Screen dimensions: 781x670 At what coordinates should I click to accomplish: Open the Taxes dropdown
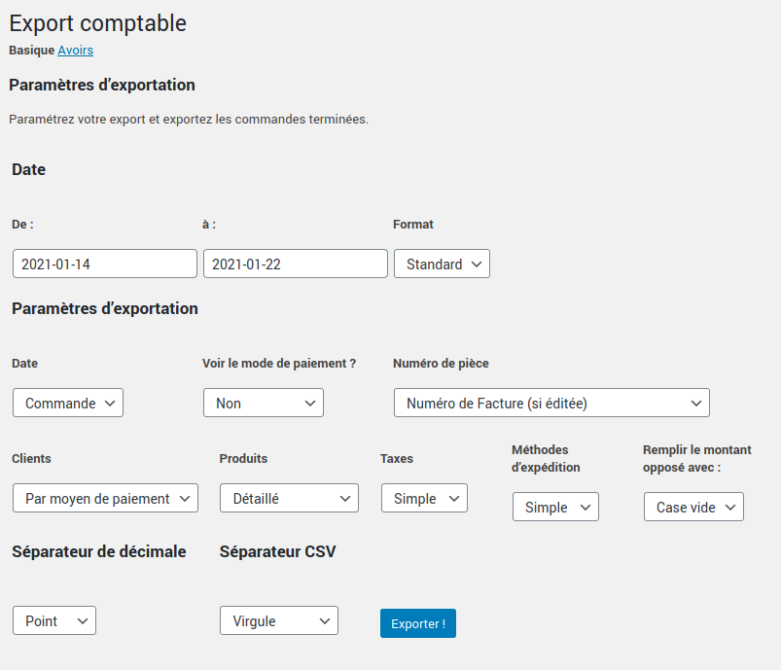click(x=424, y=498)
